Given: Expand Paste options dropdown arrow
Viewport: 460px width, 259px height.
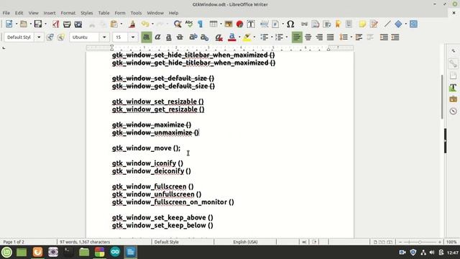Looking at the screenshot, I should pyautogui.click(x=121, y=24).
